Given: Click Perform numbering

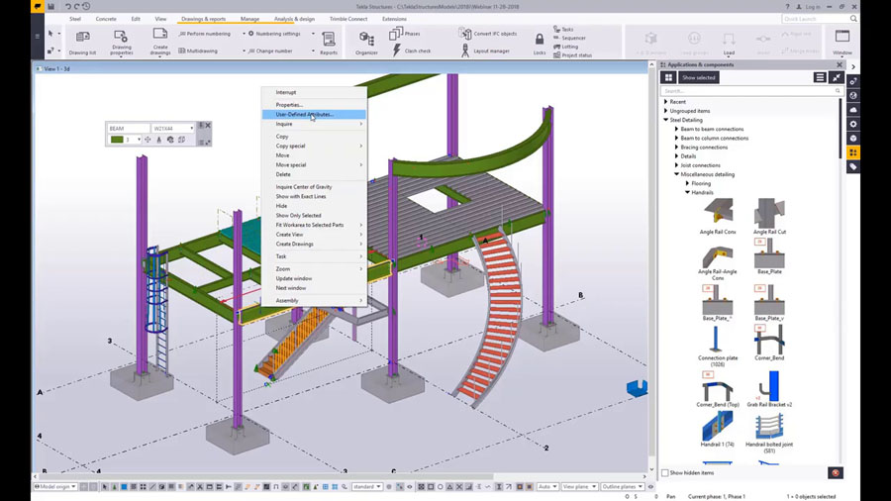Looking at the screenshot, I should (204, 34).
